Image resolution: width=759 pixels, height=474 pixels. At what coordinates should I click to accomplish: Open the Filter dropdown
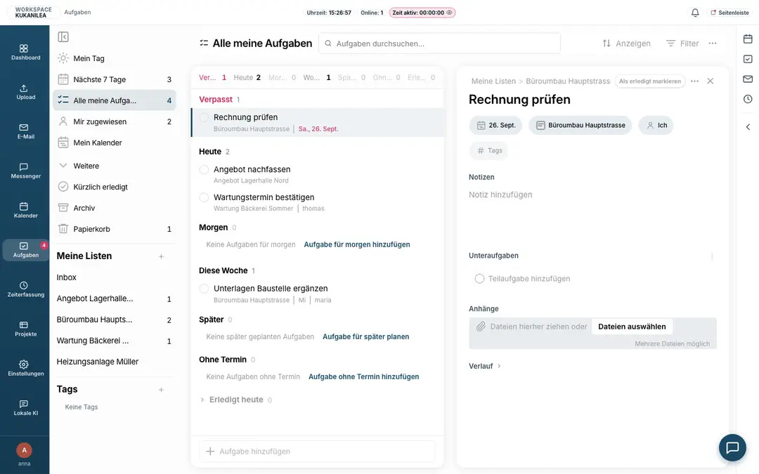[x=682, y=43]
